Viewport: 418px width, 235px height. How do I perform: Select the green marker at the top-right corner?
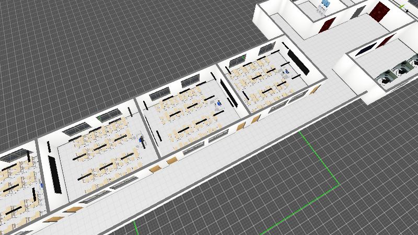click(403, 6)
